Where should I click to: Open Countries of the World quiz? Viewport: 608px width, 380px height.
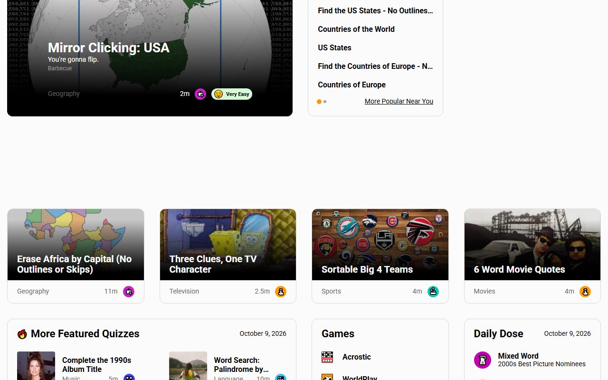pyautogui.click(x=356, y=29)
